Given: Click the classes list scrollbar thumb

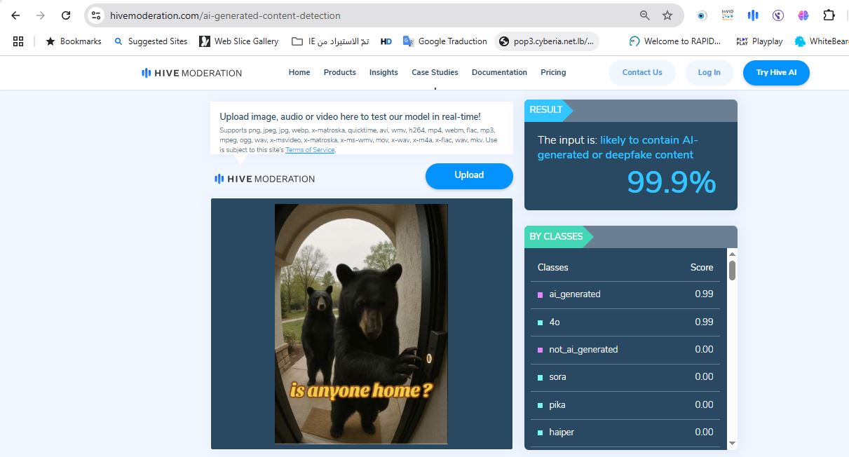Looking at the screenshot, I should click(732, 270).
